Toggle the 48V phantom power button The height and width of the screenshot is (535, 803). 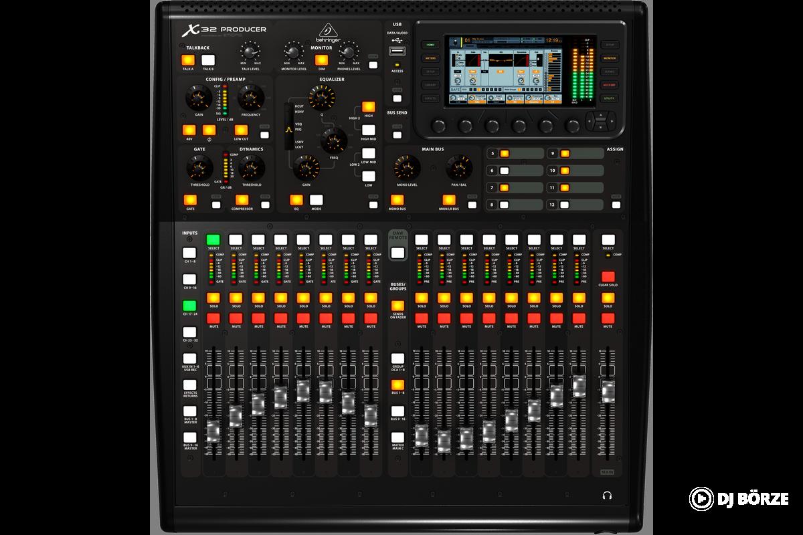(189, 130)
